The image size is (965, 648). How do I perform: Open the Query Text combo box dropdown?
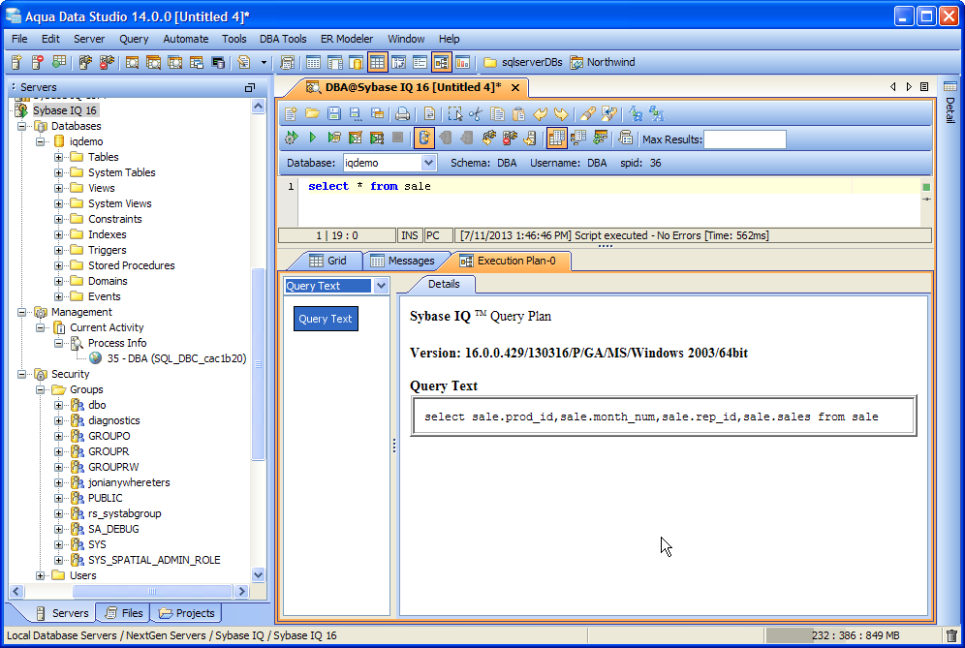pos(381,286)
